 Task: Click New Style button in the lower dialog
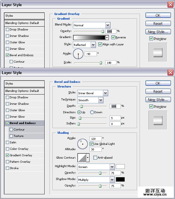158,99
